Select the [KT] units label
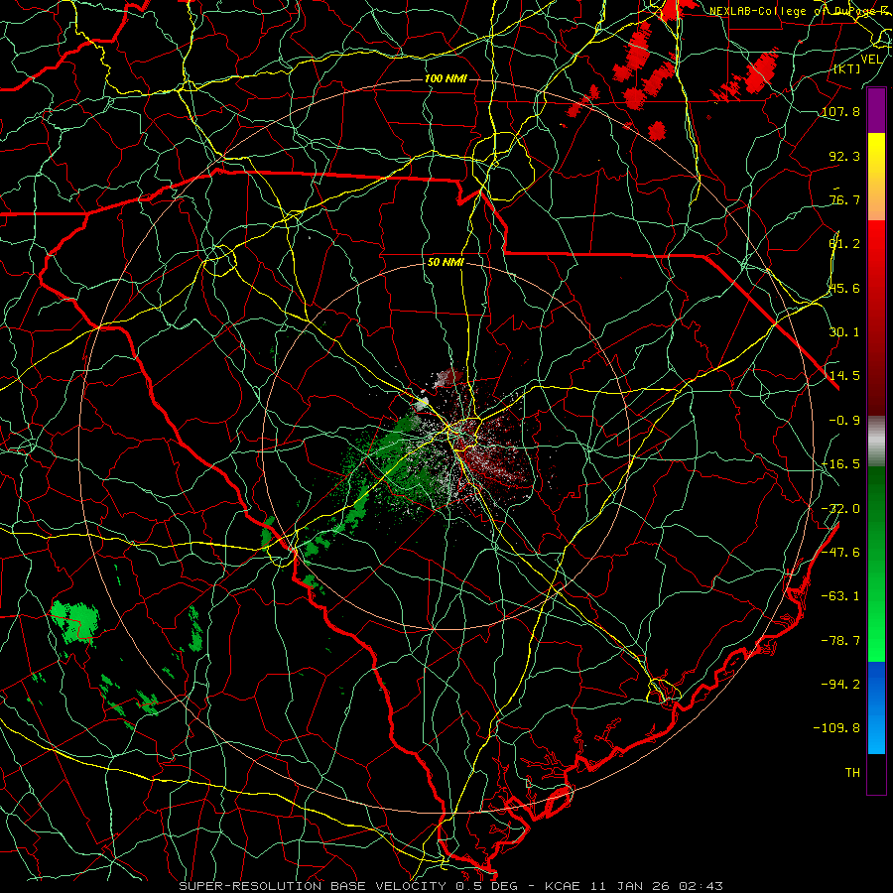The height and width of the screenshot is (893, 893). [x=847, y=68]
